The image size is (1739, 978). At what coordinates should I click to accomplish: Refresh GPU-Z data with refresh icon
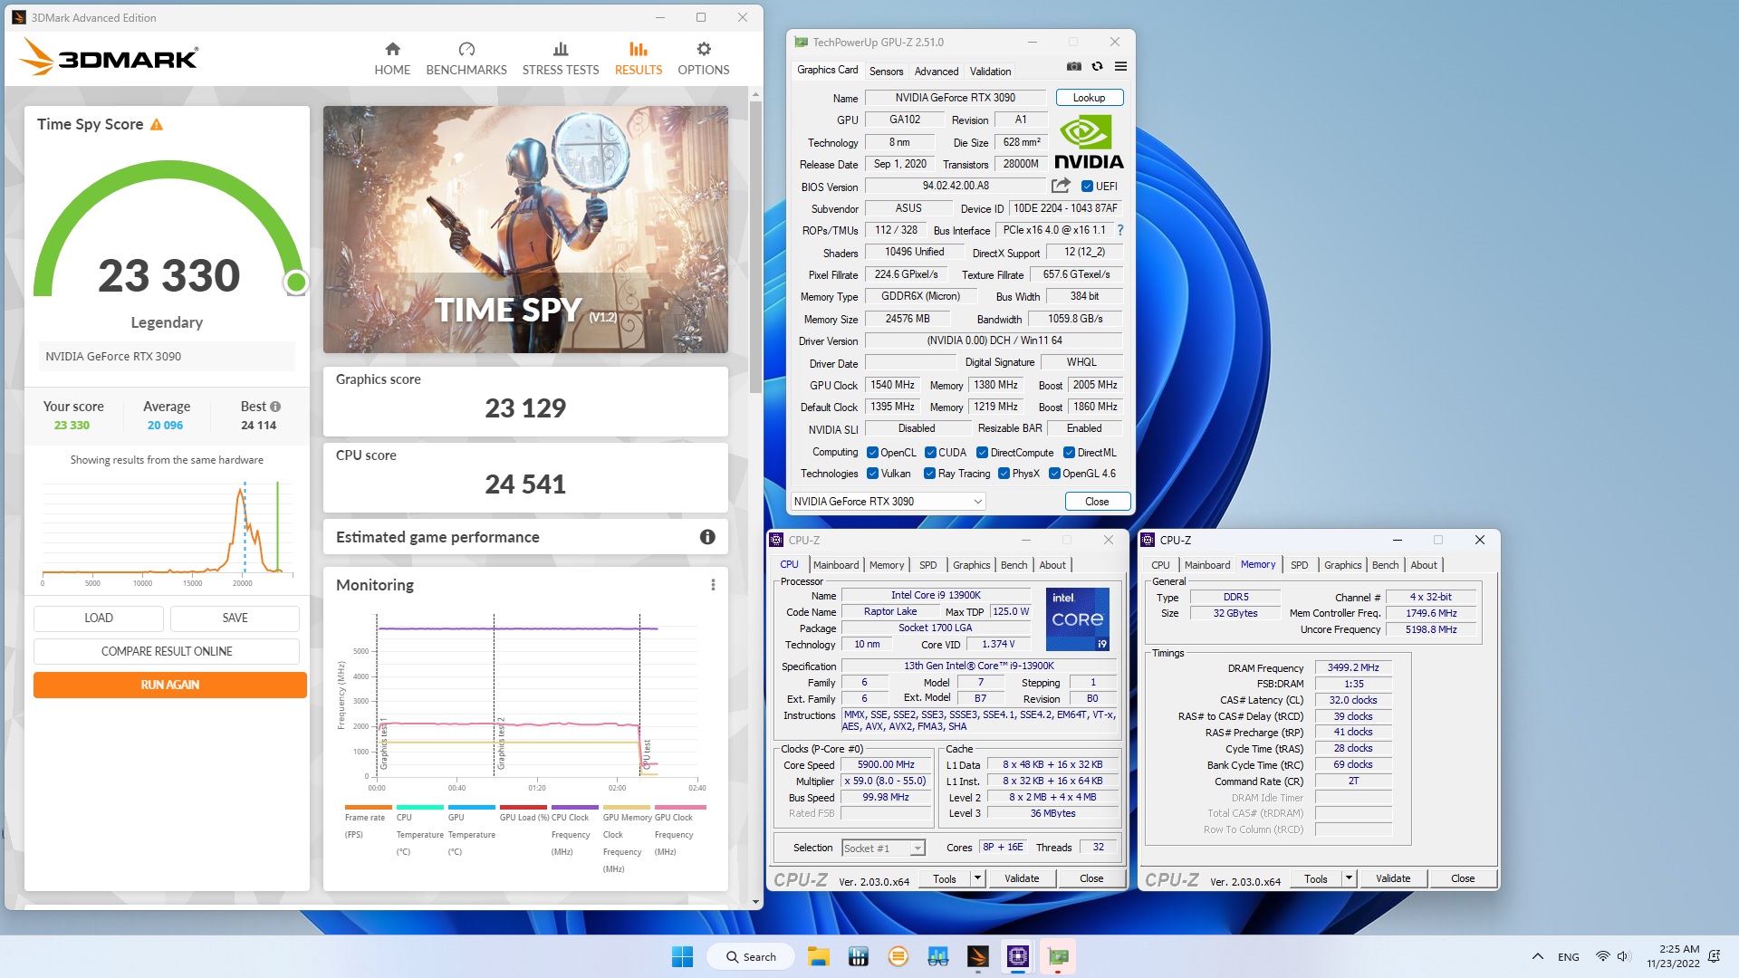coord(1098,66)
